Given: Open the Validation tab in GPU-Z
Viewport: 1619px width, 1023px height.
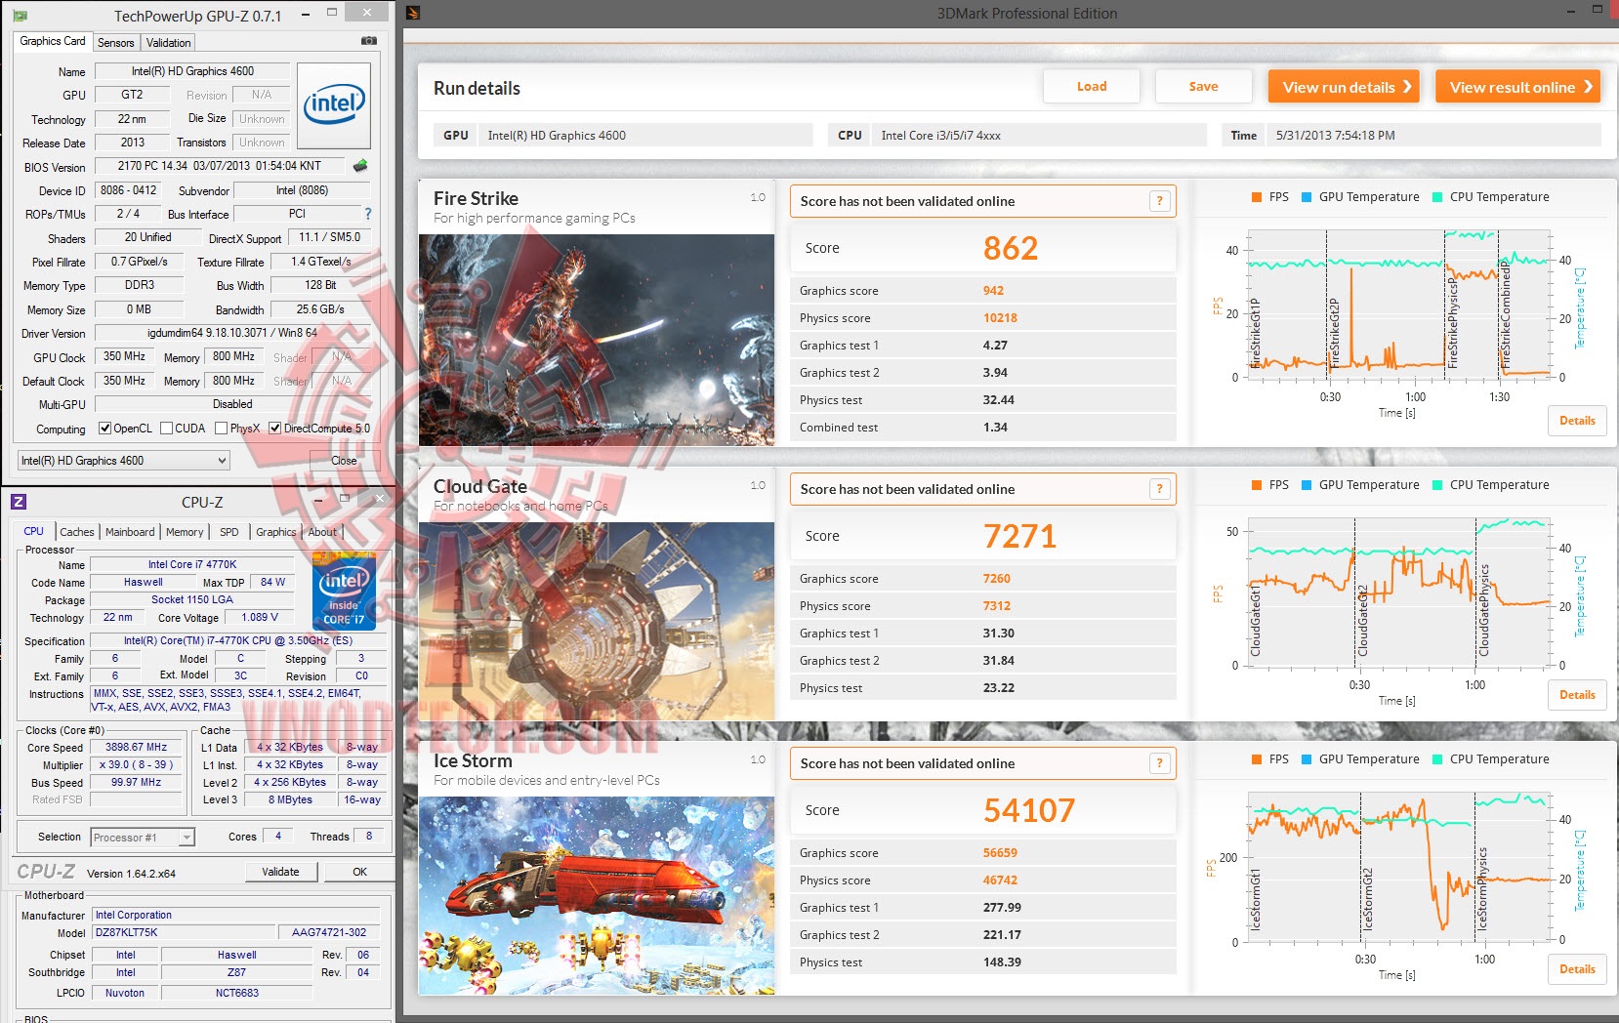Looking at the screenshot, I should click(x=169, y=43).
